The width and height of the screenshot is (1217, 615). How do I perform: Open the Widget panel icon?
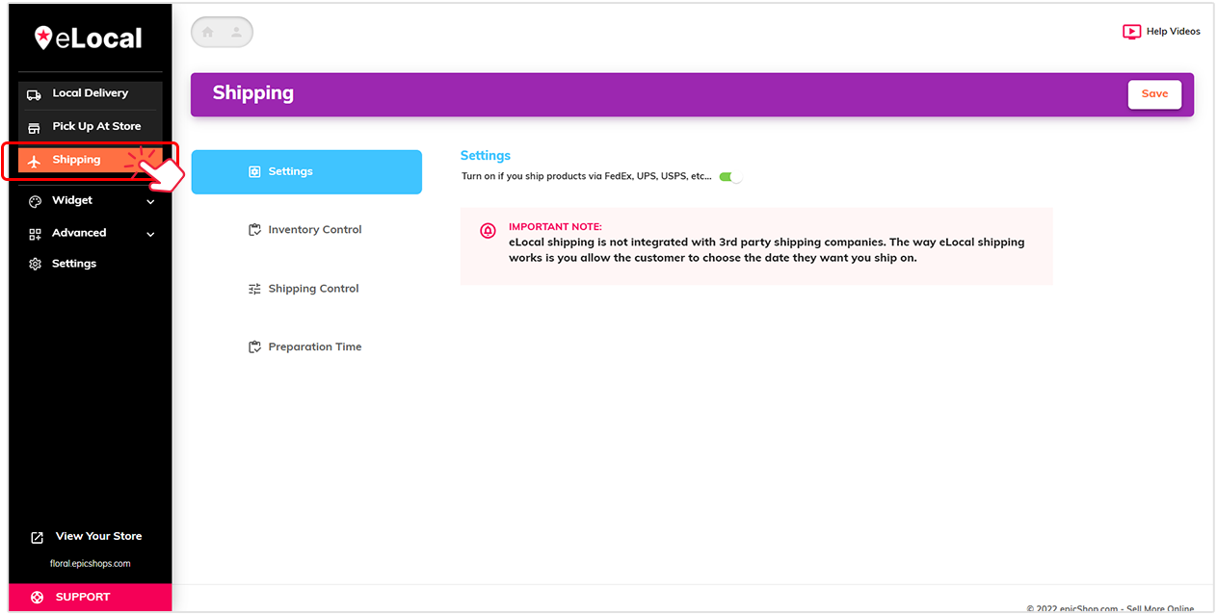point(34,200)
